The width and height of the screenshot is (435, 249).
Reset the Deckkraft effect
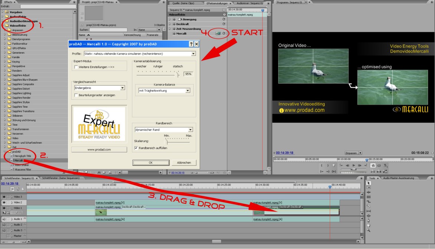click(x=223, y=24)
